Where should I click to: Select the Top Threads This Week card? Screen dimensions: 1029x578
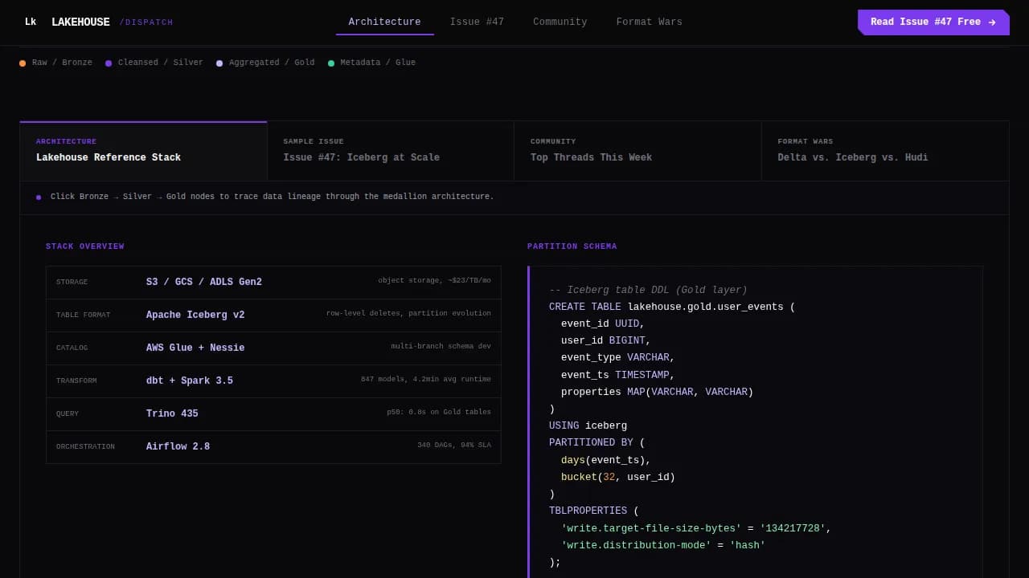[x=637, y=151]
